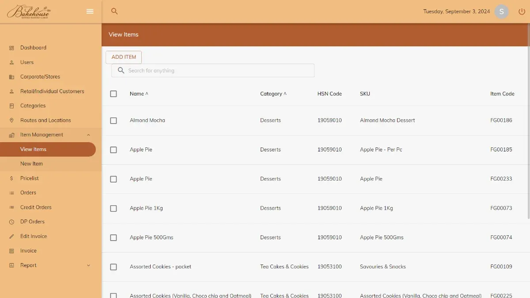Screen dimensions: 530x298
Task: Click the Retail/Individual Customers icon
Action: [11, 91]
